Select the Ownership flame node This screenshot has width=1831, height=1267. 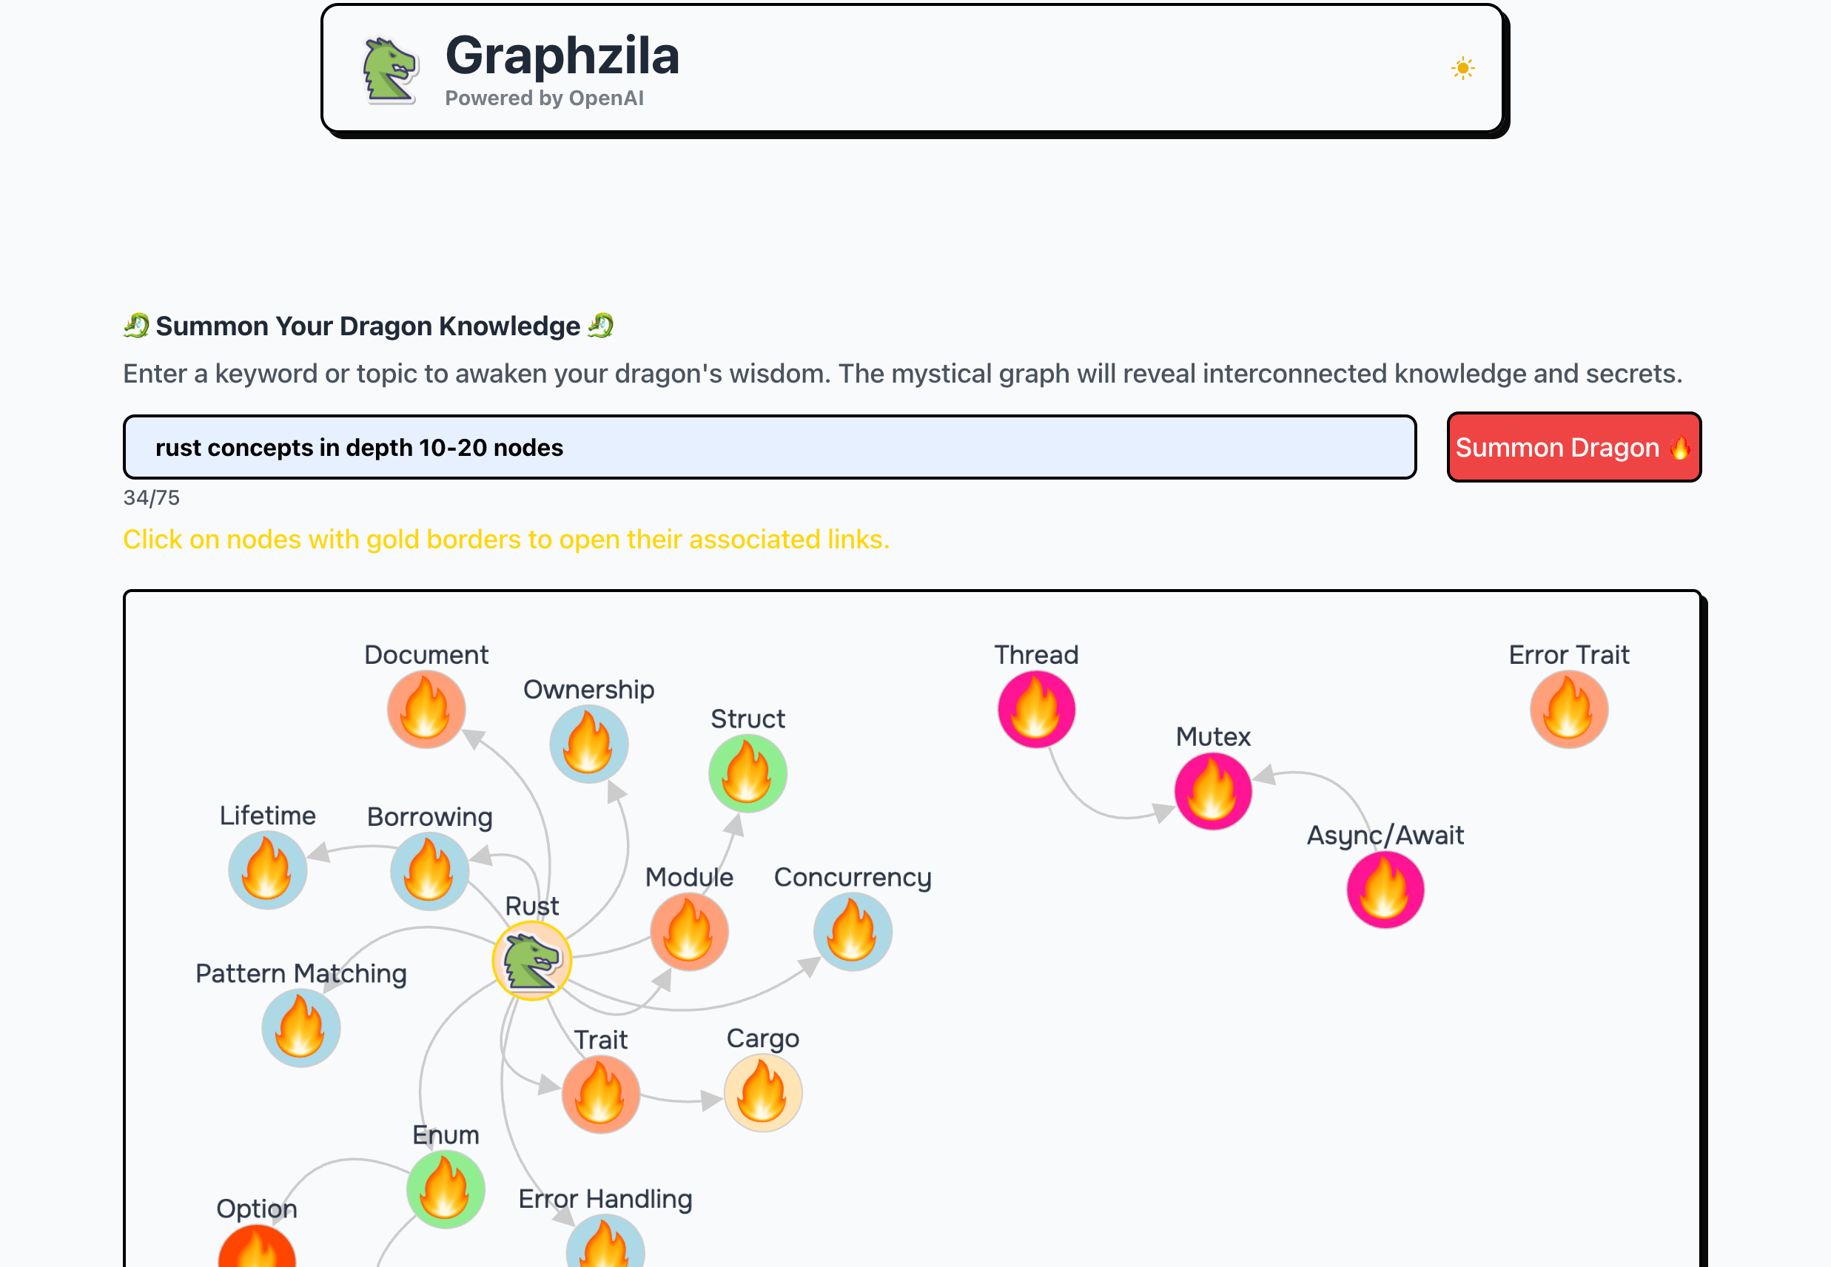coord(588,744)
